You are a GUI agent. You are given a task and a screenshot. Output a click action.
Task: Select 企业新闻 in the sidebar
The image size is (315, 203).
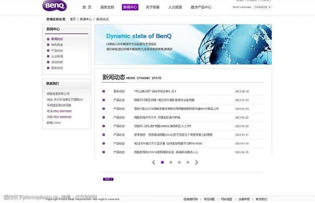pyautogui.click(x=57, y=56)
